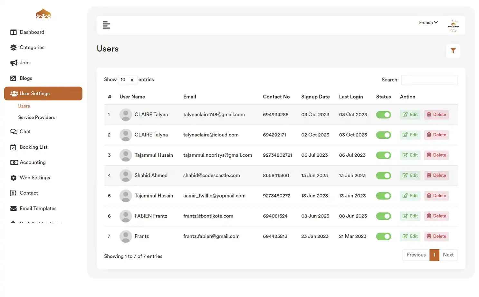Select the Accounting icon in the sidebar

(13, 162)
